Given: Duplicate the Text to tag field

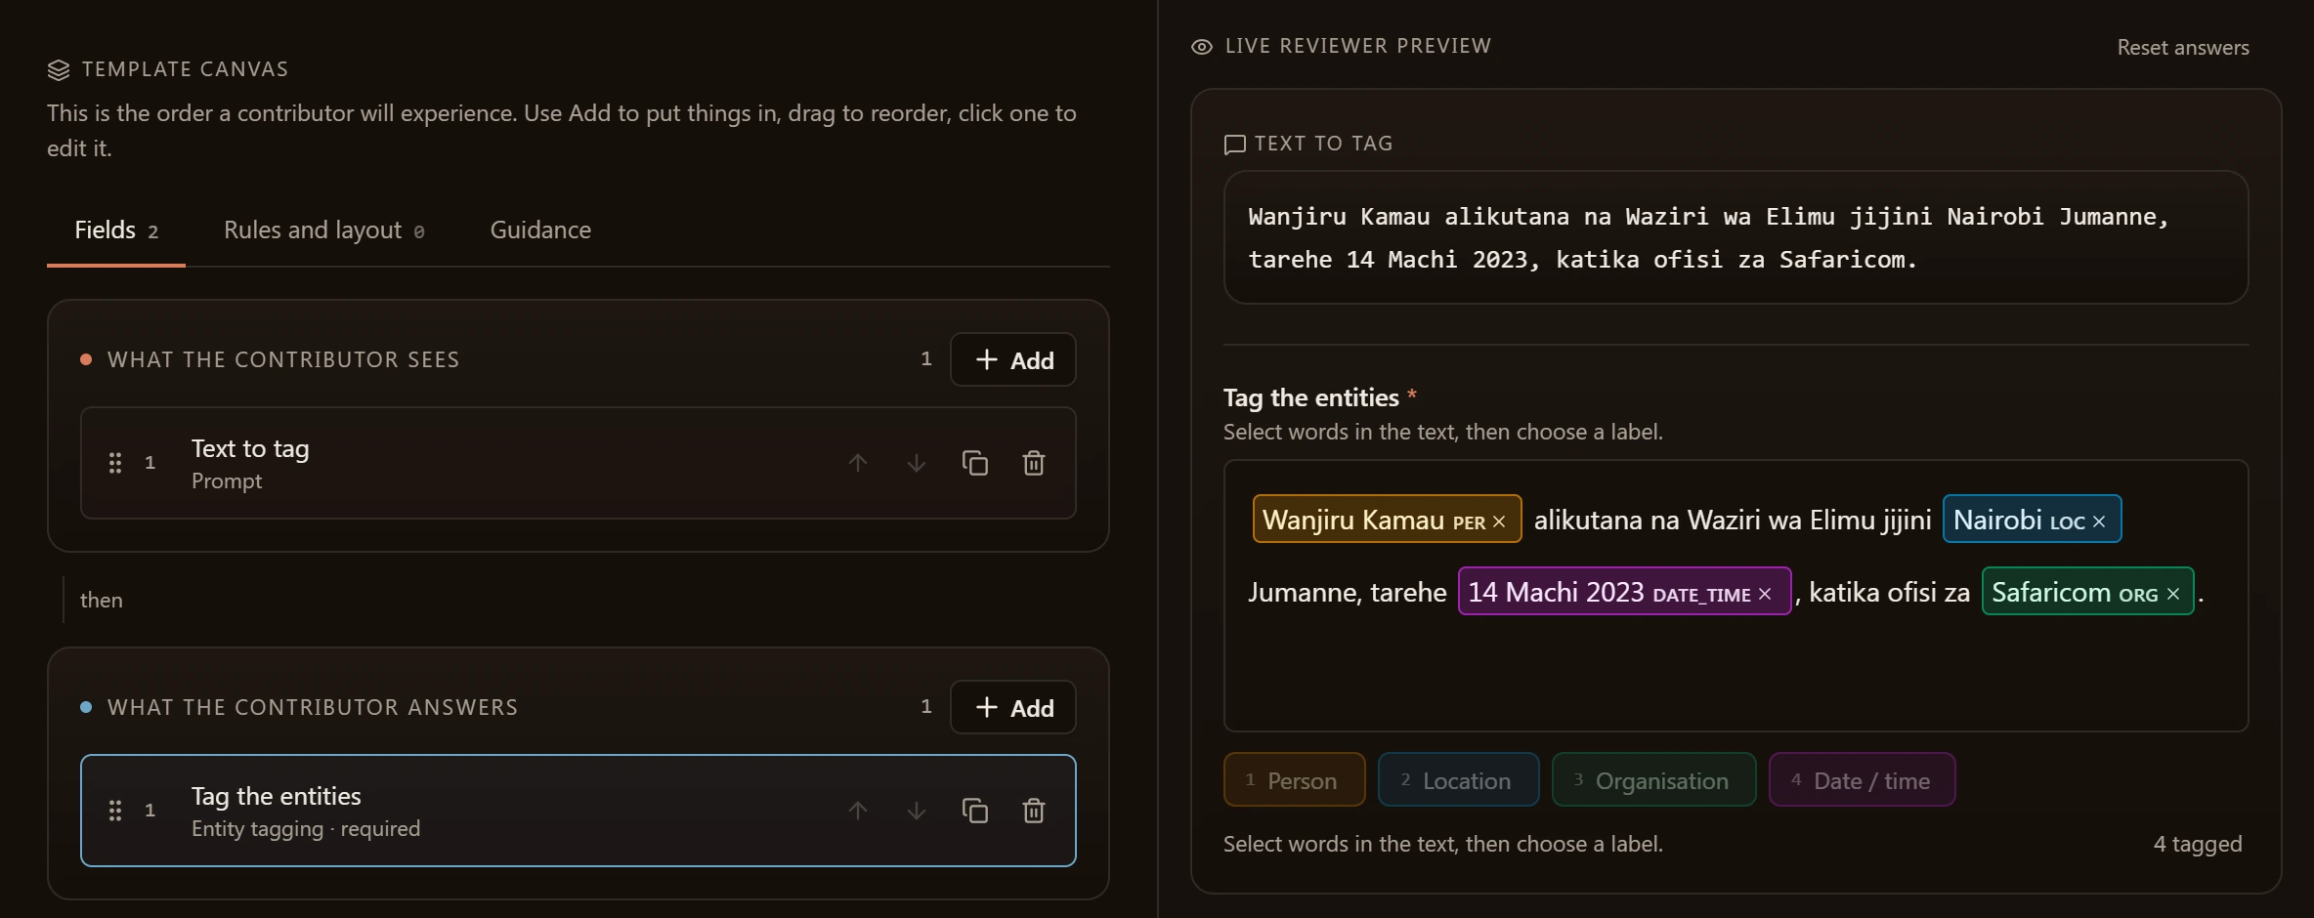Looking at the screenshot, I should pyautogui.click(x=975, y=463).
